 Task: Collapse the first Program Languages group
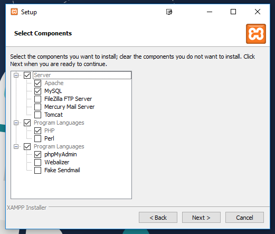(x=16, y=123)
